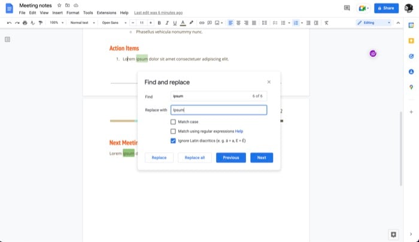The image size is (419, 242).
Task: Move document using the folder icon
Action: [68, 5]
